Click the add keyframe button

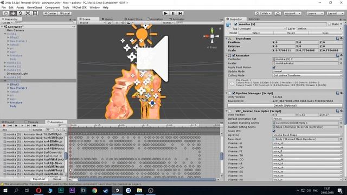pyautogui.click(x=58, y=130)
